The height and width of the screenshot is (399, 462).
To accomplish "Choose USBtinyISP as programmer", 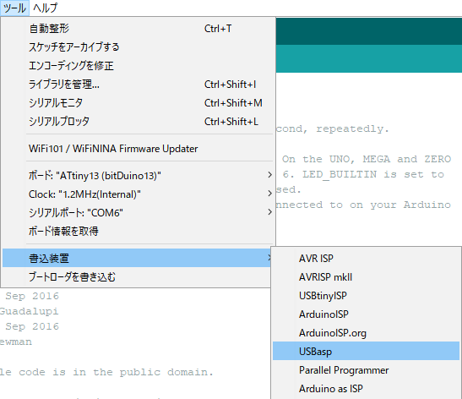I will pyautogui.click(x=366, y=296).
